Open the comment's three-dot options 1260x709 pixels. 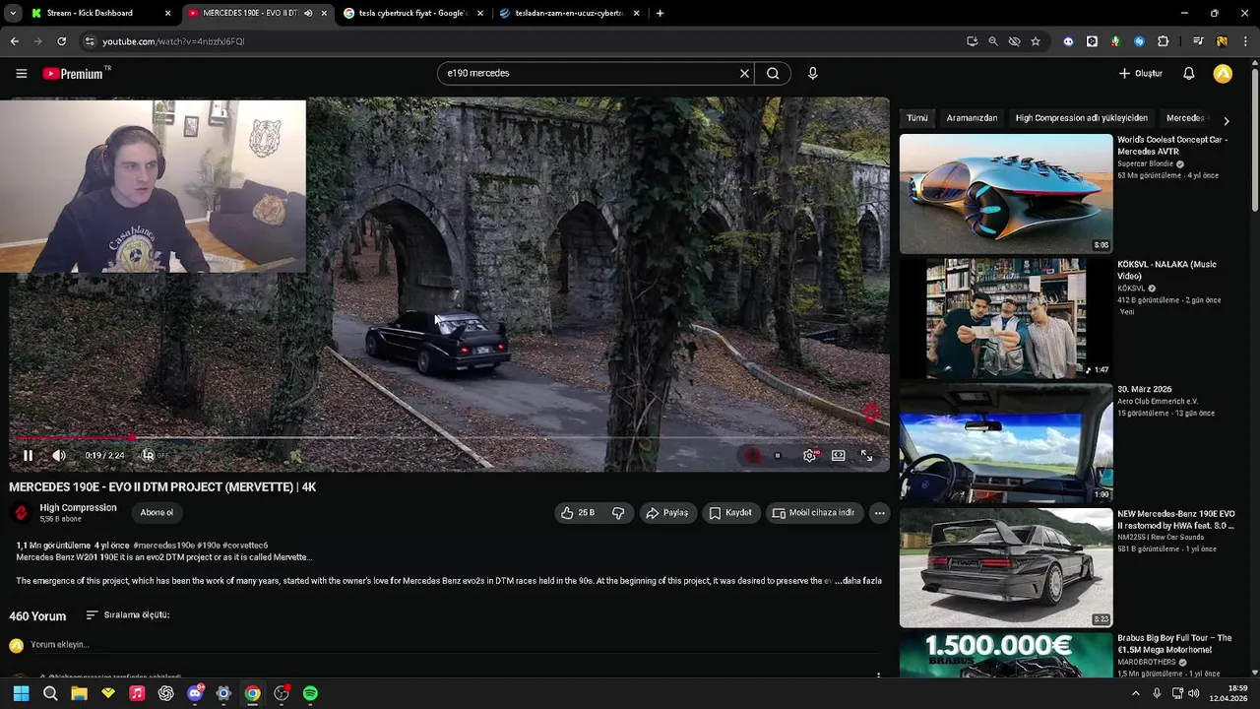878,676
